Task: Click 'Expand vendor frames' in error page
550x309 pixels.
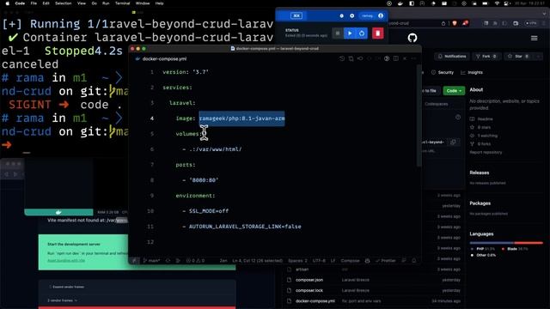Action: point(66,287)
